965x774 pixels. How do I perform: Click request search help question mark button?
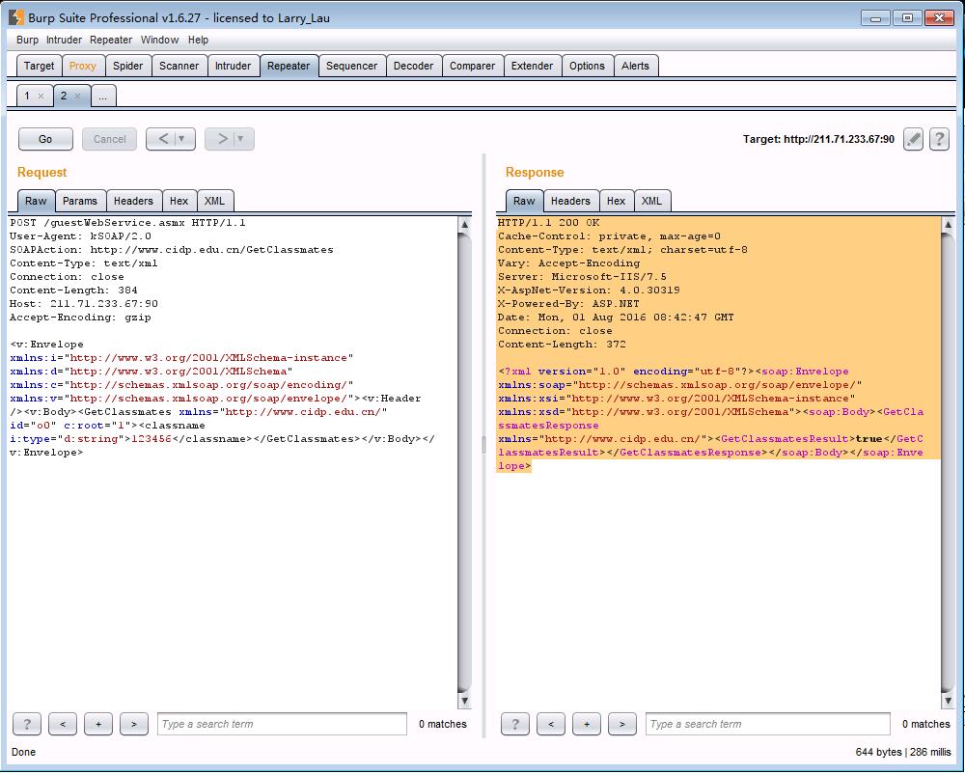pyautogui.click(x=27, y=724)
